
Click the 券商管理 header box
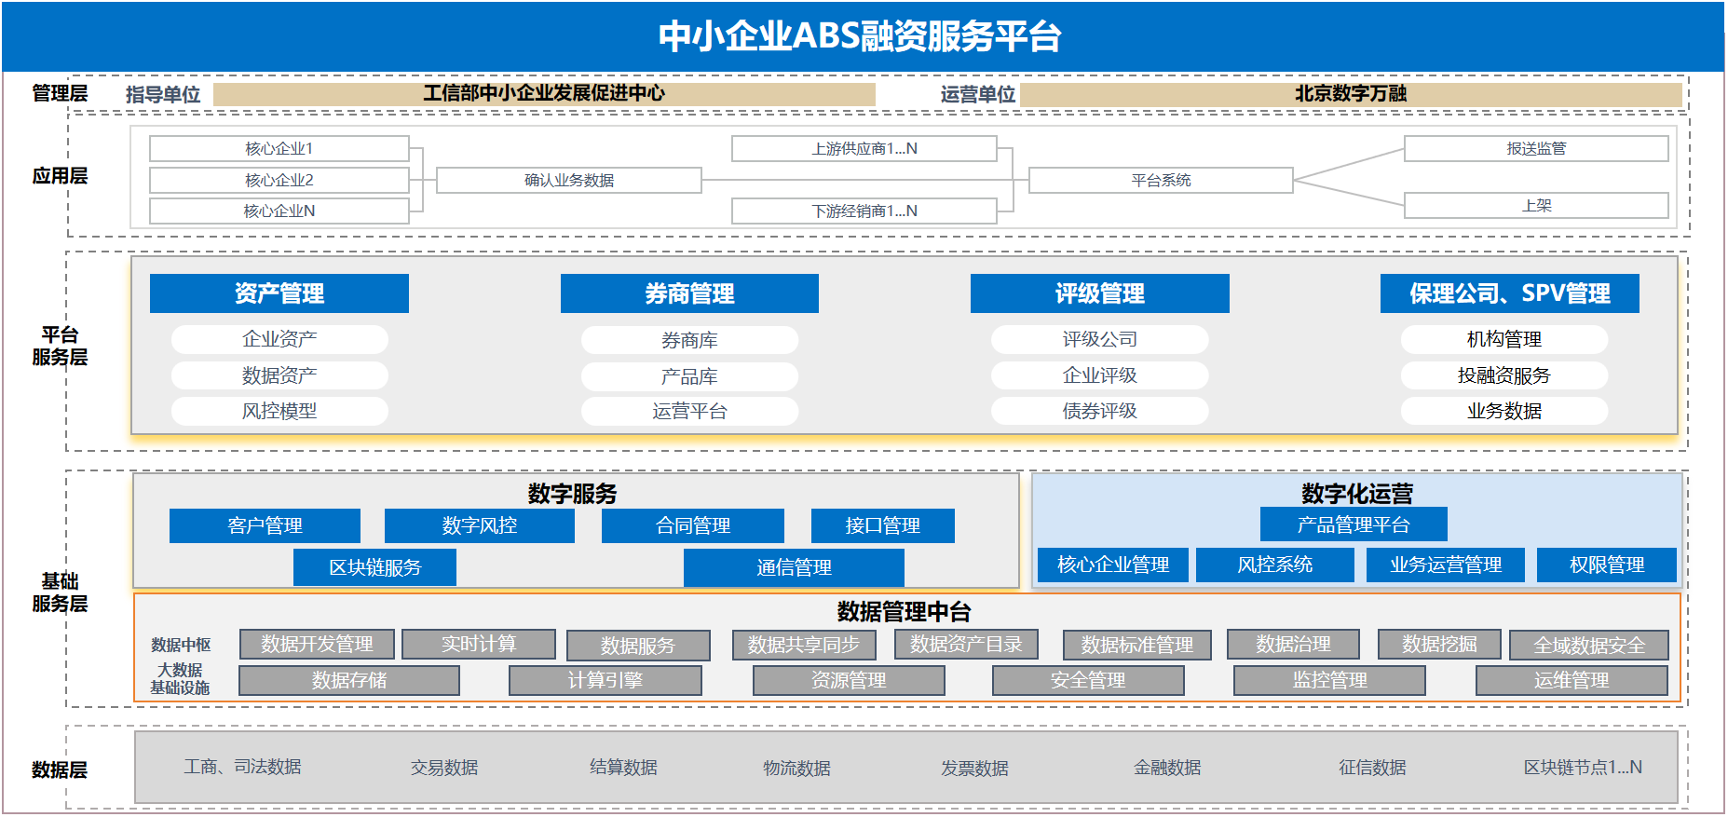pos(689,293)
